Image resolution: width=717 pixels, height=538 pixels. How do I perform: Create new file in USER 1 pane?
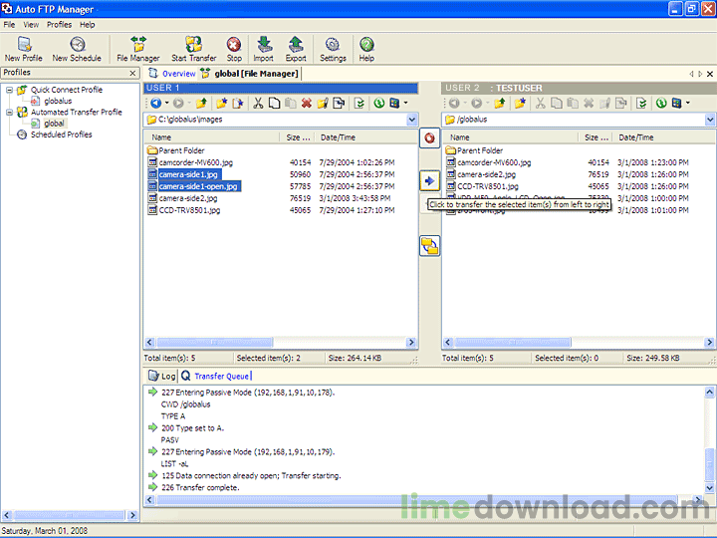(238, 104)
